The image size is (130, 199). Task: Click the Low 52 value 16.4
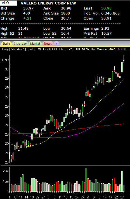(x=65, y=34)
